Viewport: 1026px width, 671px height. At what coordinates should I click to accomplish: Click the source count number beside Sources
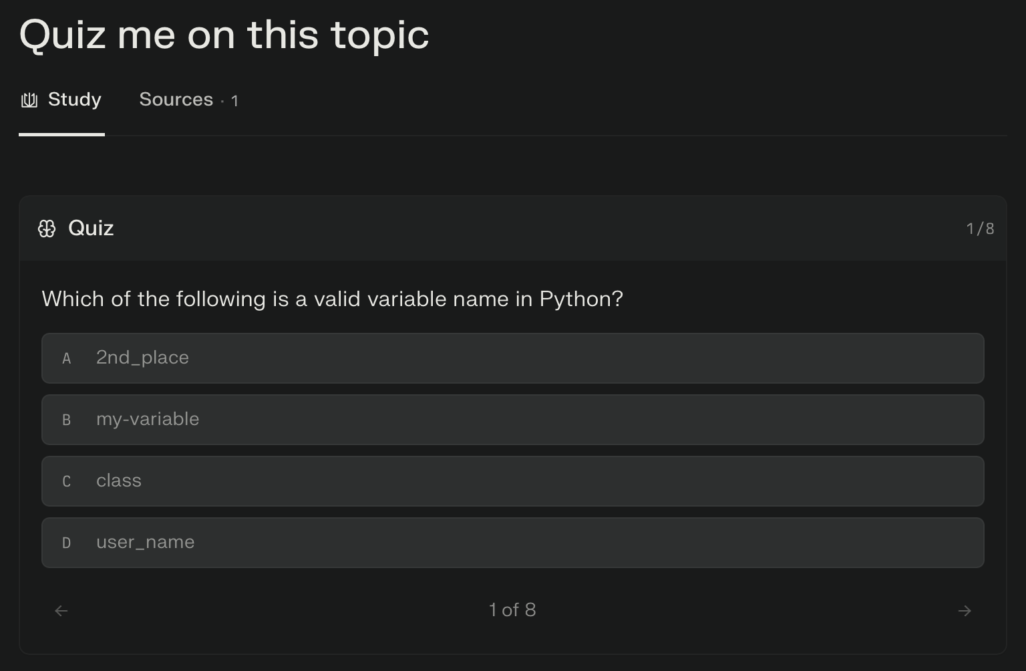[234, 101]
